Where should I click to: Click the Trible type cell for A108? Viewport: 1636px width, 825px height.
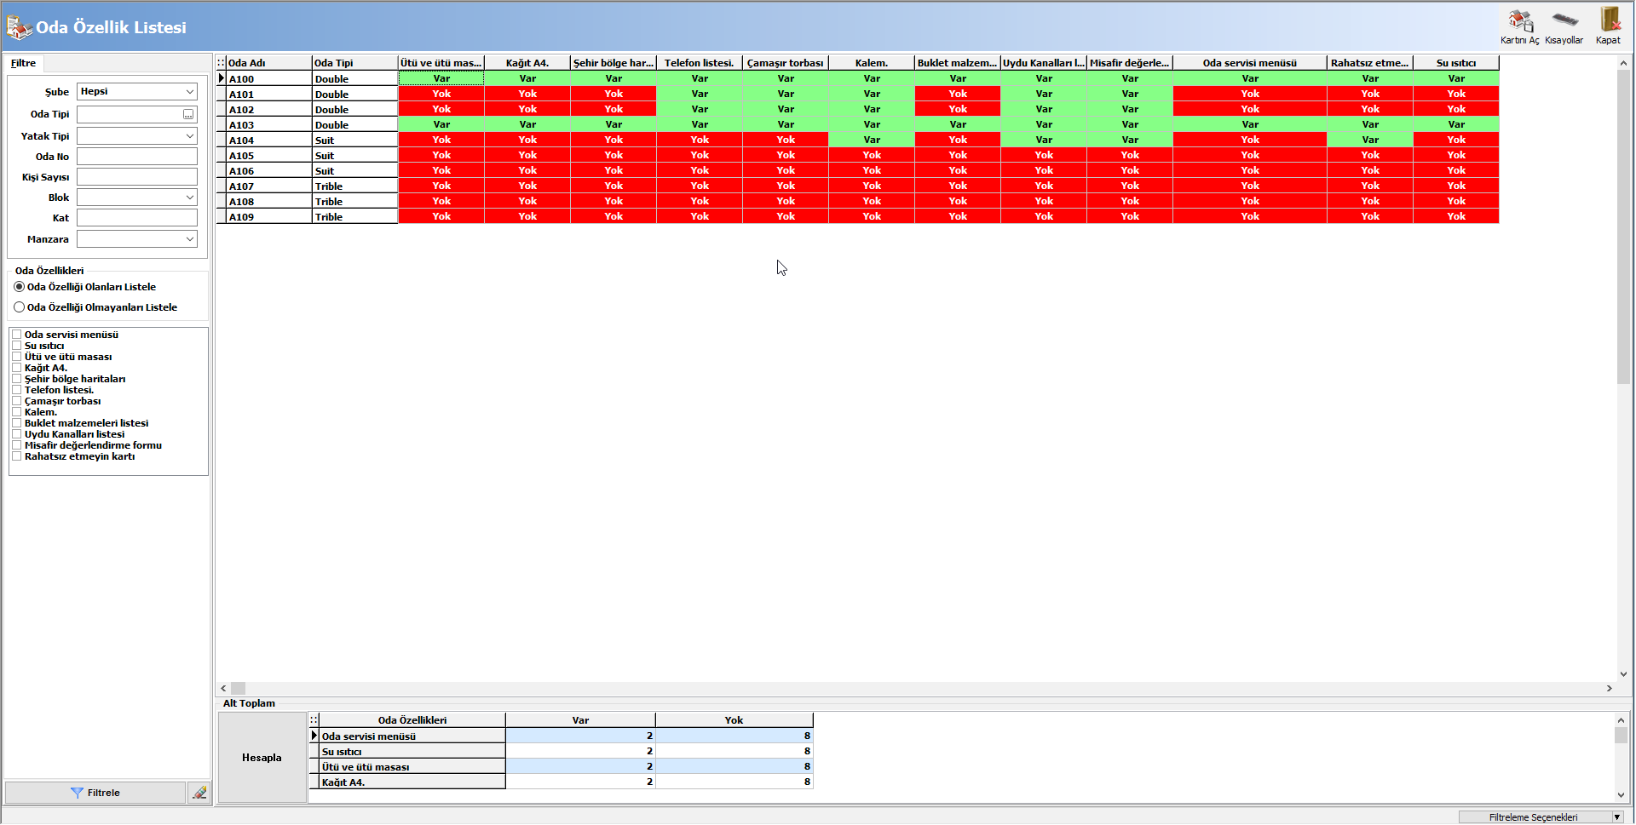coord(355,202)
